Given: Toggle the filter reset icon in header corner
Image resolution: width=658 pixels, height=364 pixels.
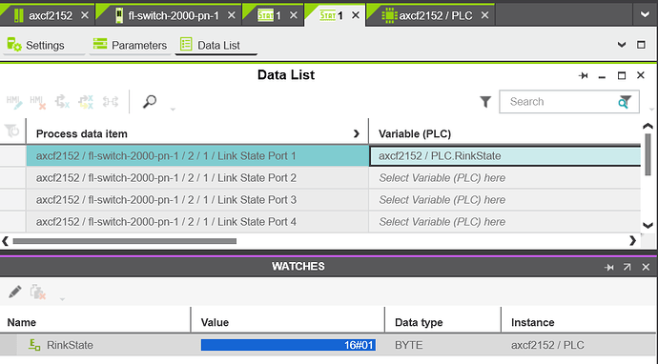Looking at the screenshot, I should [x=12, y=131].
